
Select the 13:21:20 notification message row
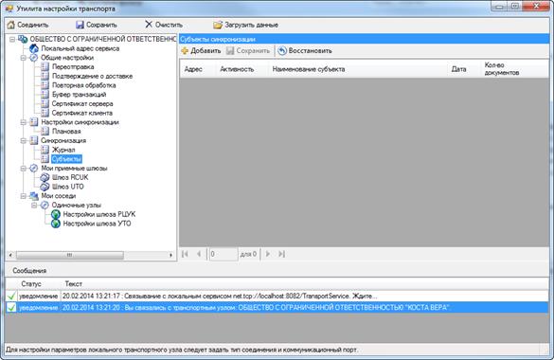pyautogui.click(x=277, y=308)
